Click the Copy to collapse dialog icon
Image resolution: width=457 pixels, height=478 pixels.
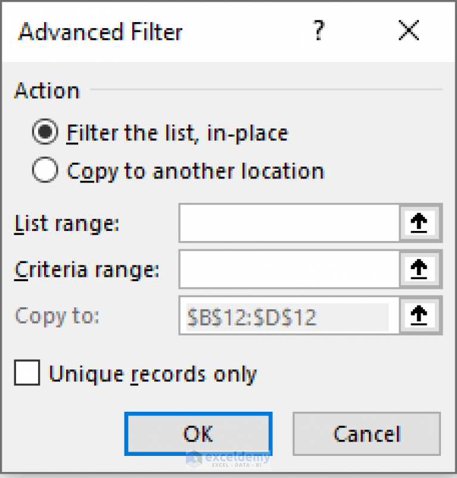click(419, 316)
